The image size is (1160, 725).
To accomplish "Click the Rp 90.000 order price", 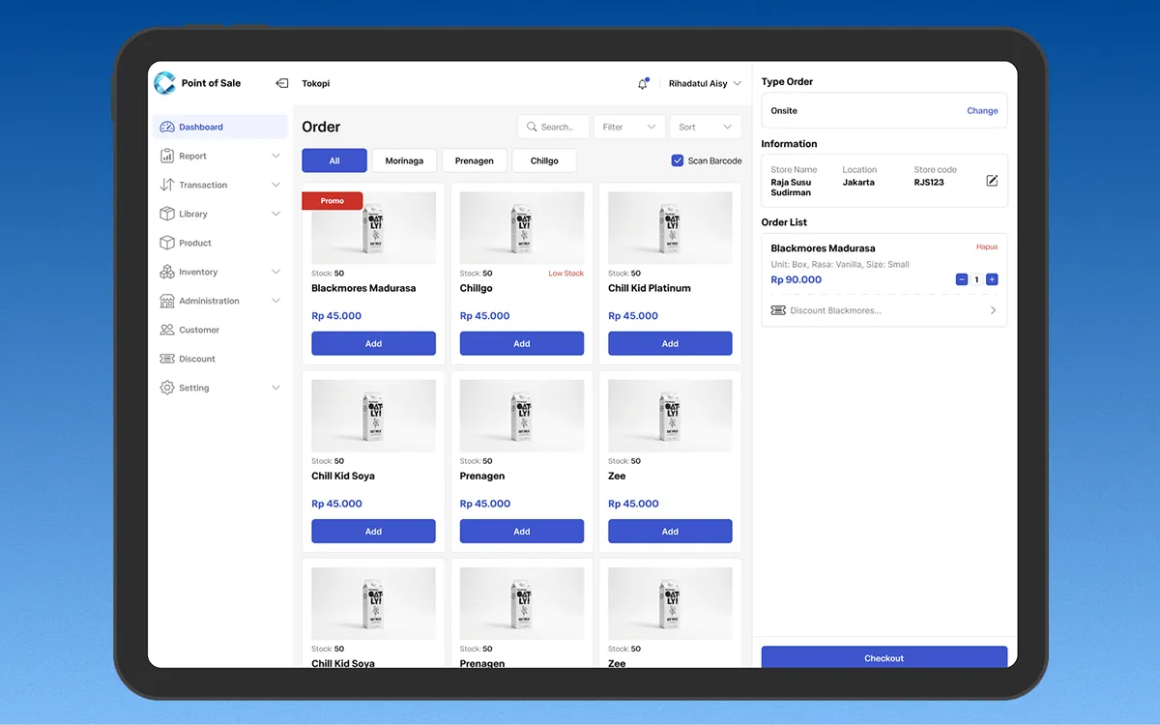I will [797, 279].
